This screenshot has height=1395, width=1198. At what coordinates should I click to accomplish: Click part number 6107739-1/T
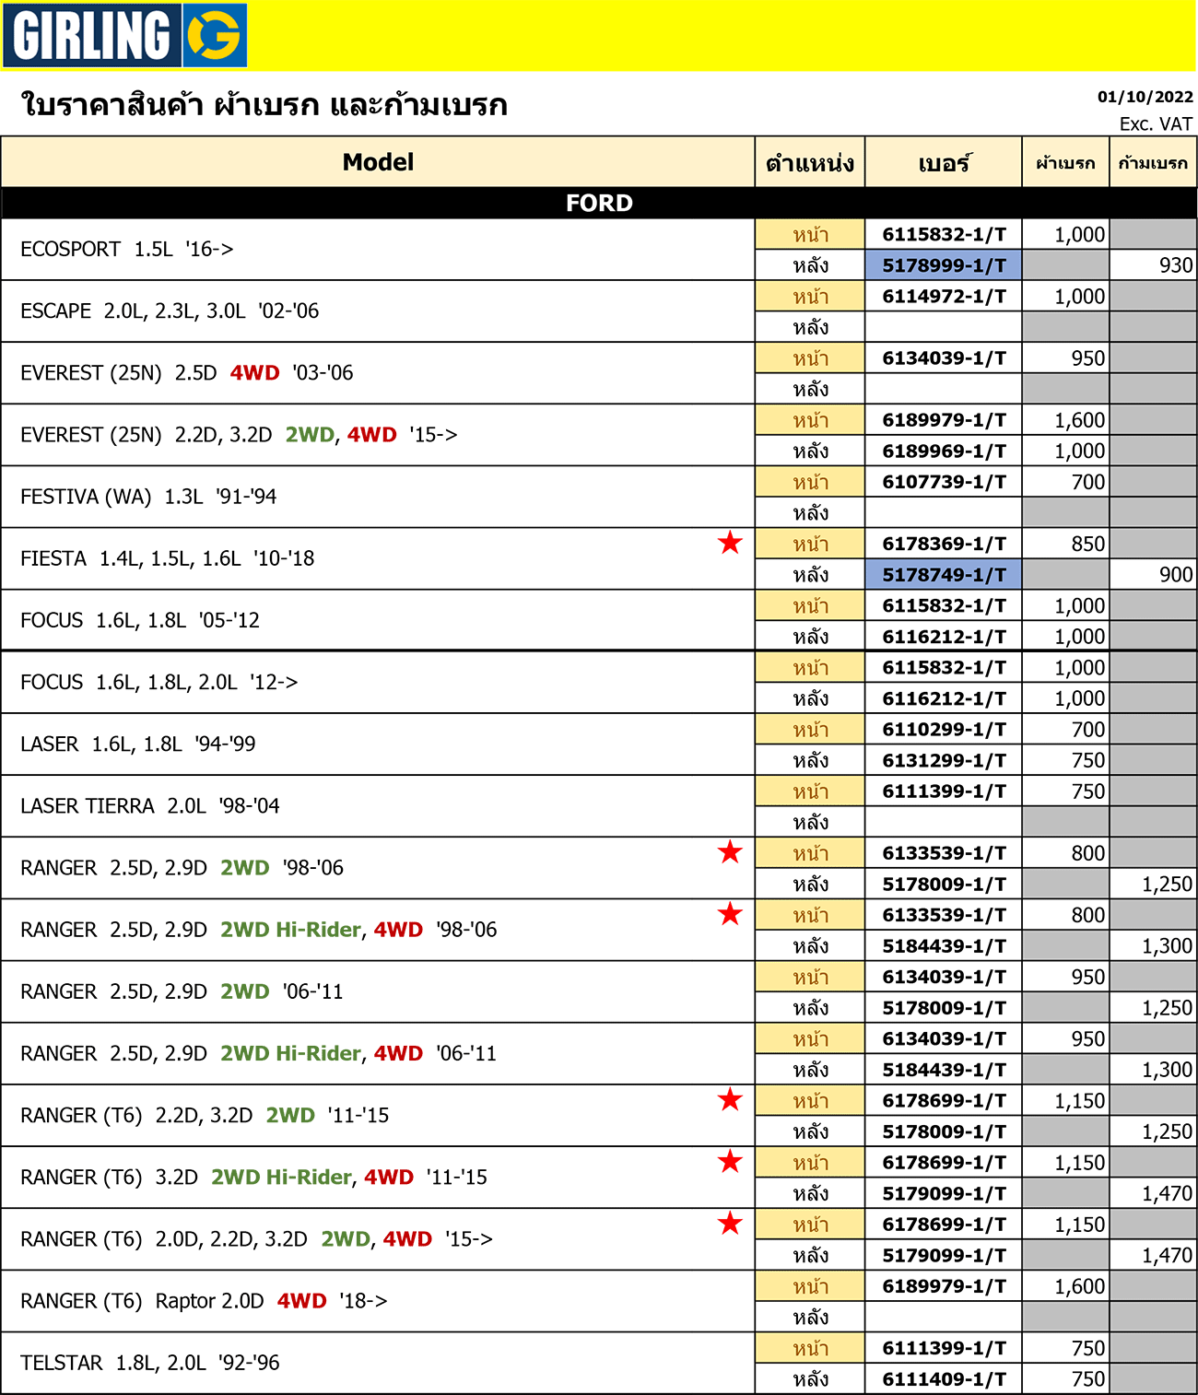(944, 482)
